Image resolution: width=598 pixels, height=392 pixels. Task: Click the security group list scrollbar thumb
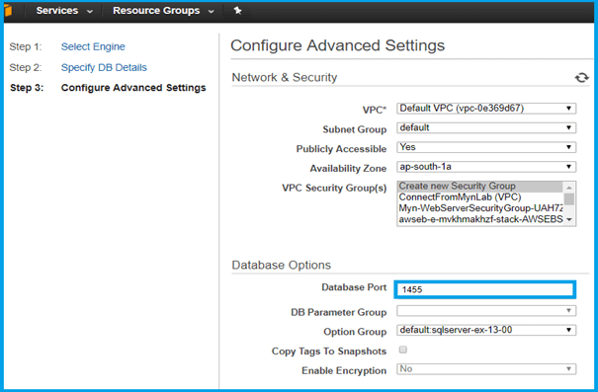click(569, 199)
